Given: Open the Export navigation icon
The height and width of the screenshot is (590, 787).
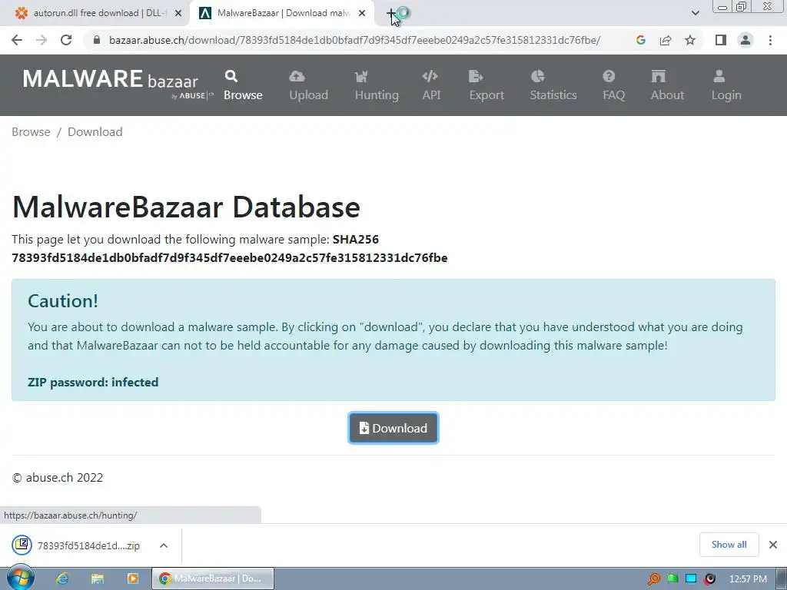Looking at the screenshot, I should pyautogui.click(x=475, y=76).
